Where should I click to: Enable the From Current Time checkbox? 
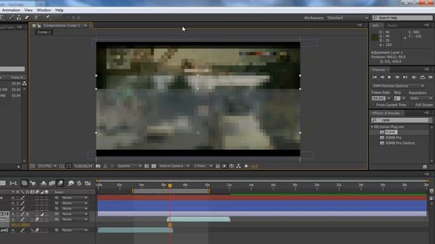tap(373, 105)
